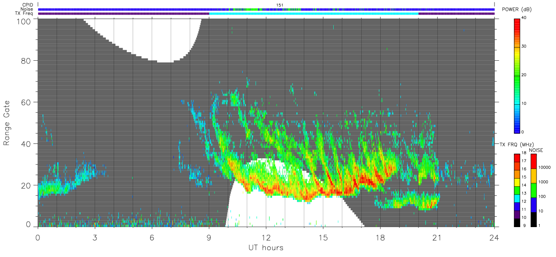Click the CPID label at top left

[x=27, y=4]
